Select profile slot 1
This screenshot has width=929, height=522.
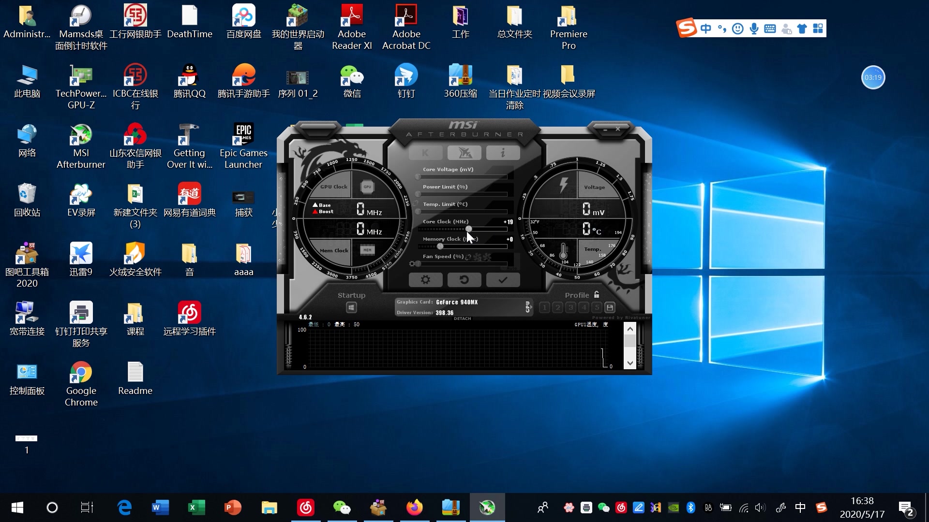[544, 307]
